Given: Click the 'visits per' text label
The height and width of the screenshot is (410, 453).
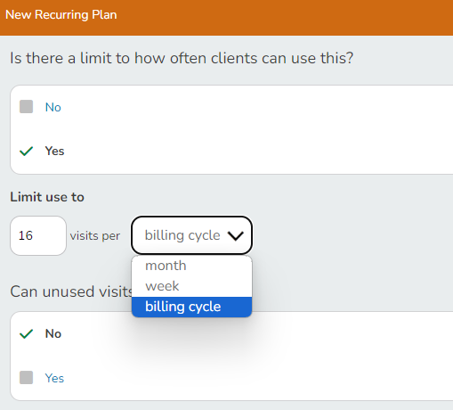Looking at the screenshot, I should 95,236.
